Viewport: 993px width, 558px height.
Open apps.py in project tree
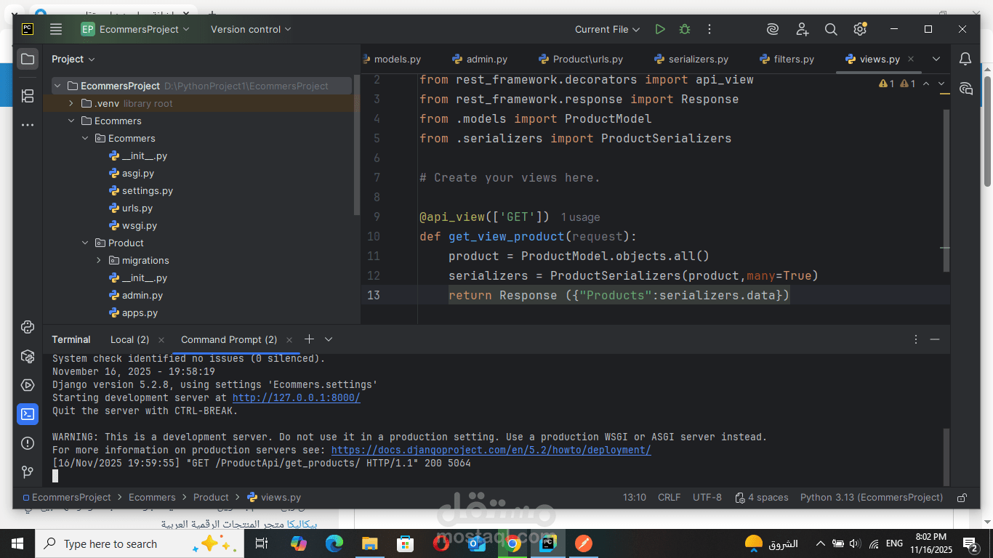tap(140, 312)
